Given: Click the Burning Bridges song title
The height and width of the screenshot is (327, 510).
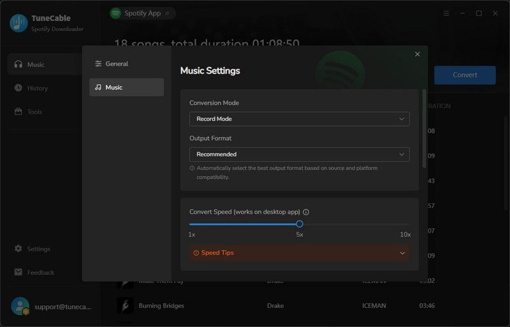Looking at the screenshot, I should tap(161, 306).
